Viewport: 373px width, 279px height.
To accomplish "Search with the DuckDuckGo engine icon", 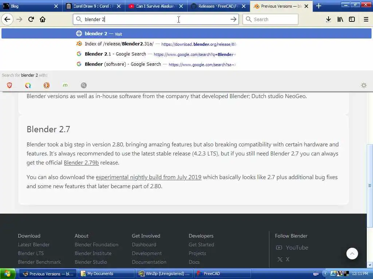I will (x=47, y=85).
